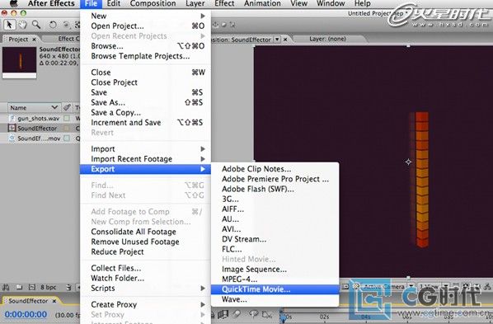Click the SoundEffector comp thumbnail preview
493x324 pixels.
tap(20, 63)
